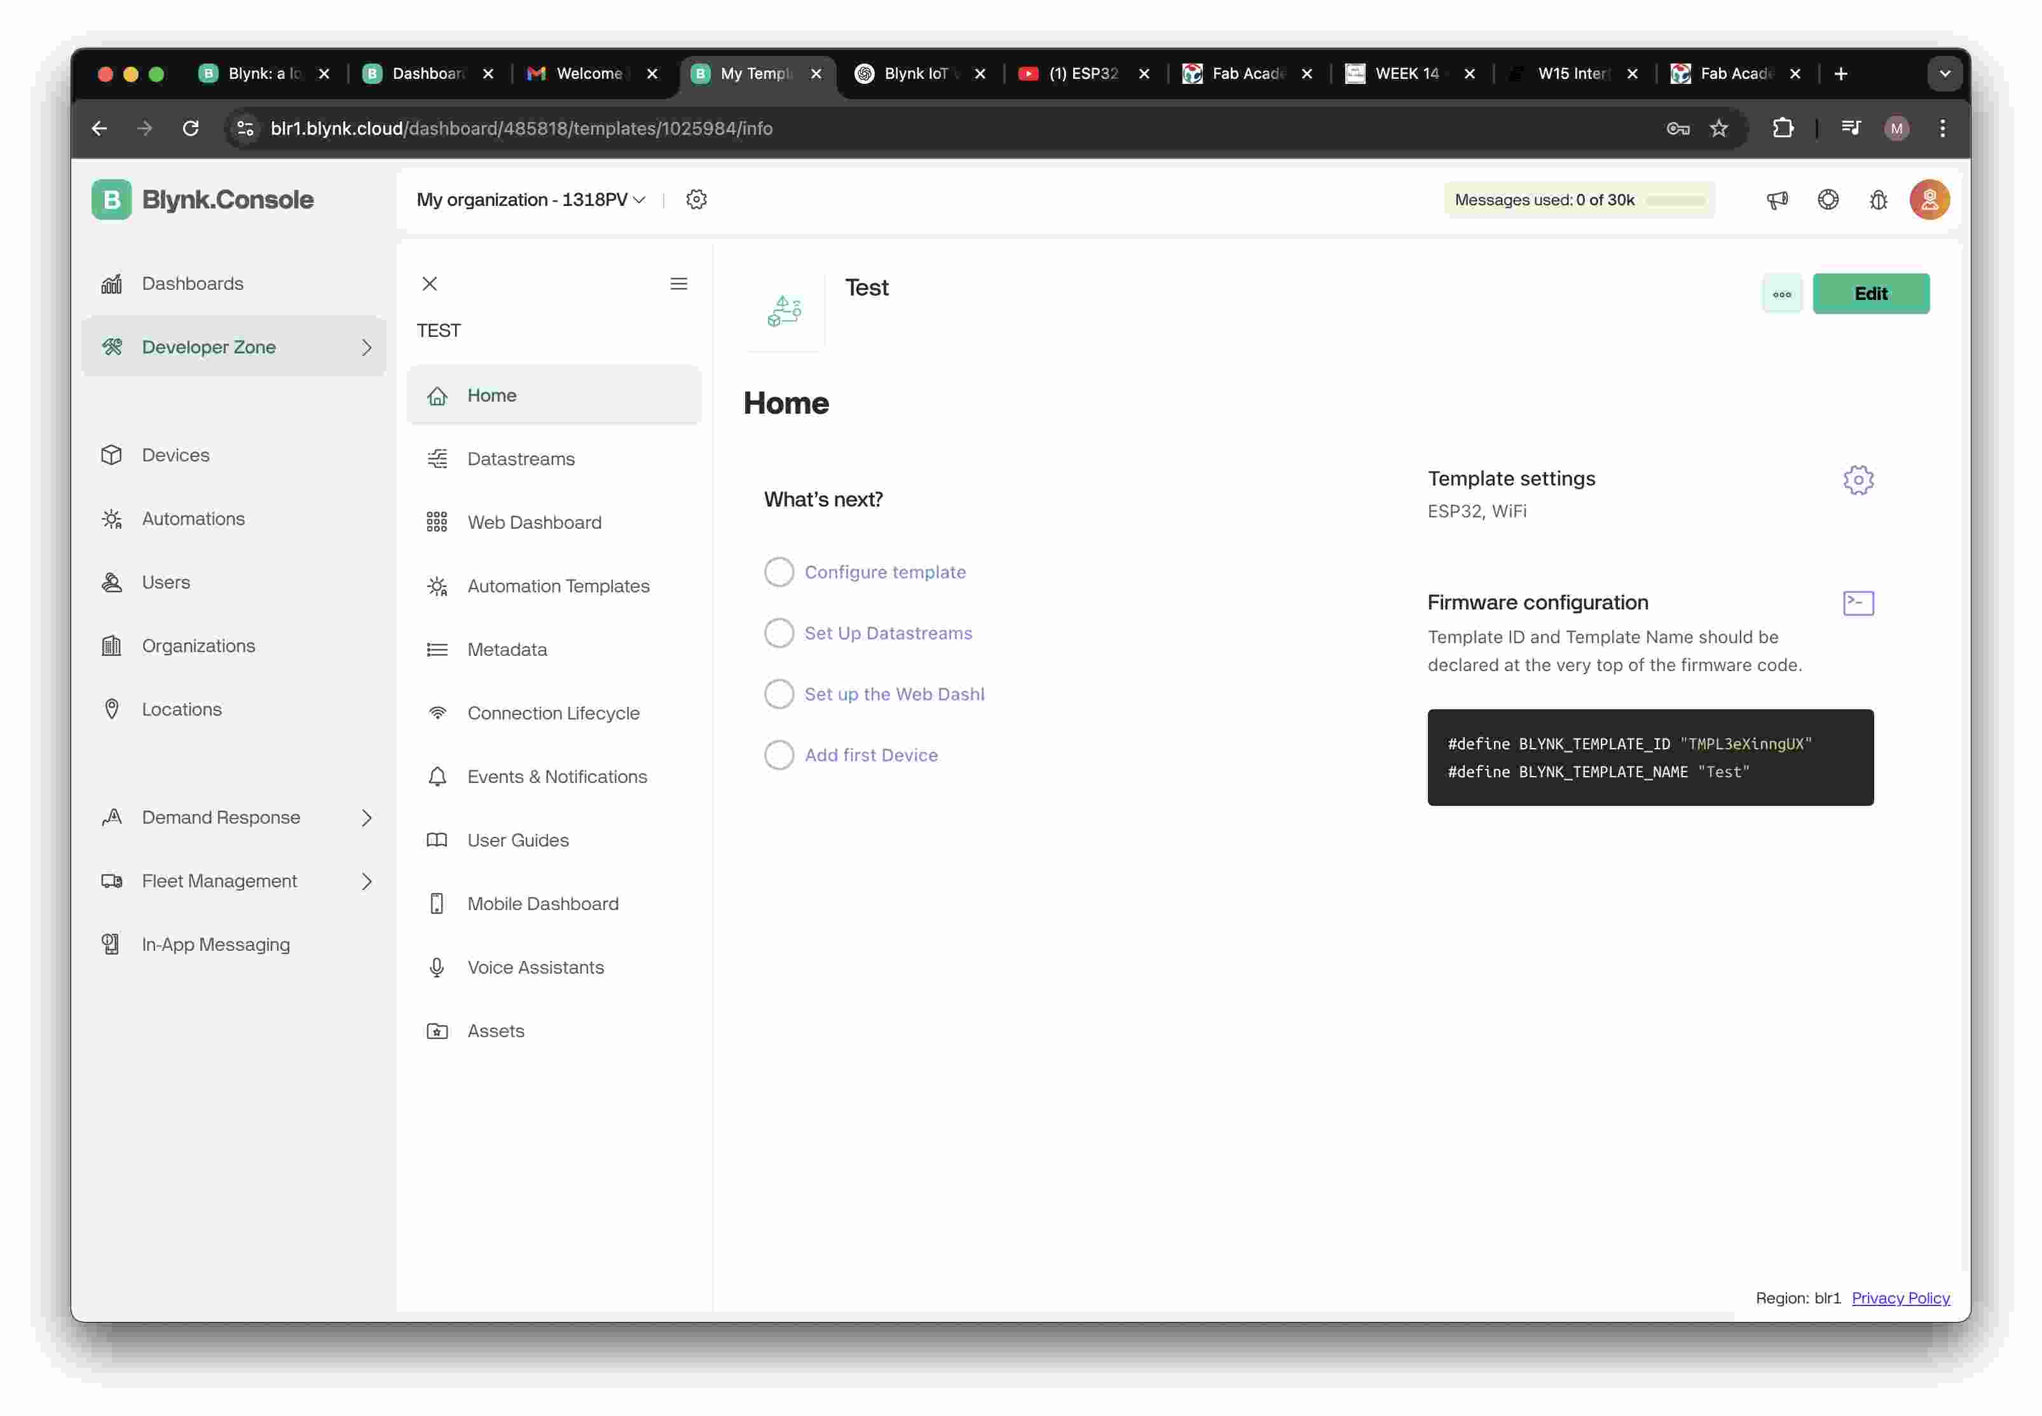The height and width of the screenshot is (1416, 2042).
Task: Select Voice Assistants section
Action: point(554,968)
